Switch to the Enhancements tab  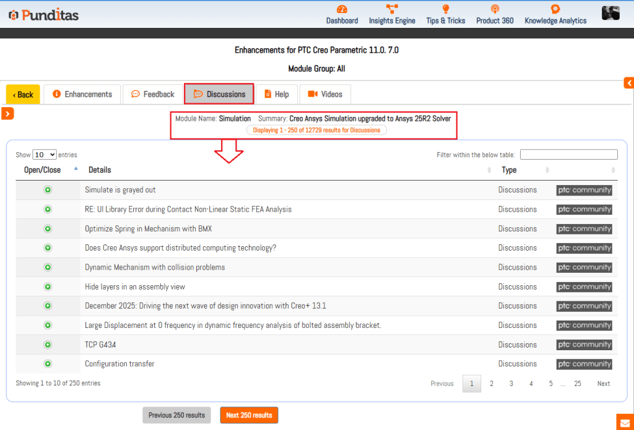click(83, 94)
